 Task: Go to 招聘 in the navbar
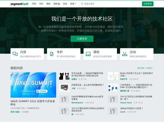point(57,4)
